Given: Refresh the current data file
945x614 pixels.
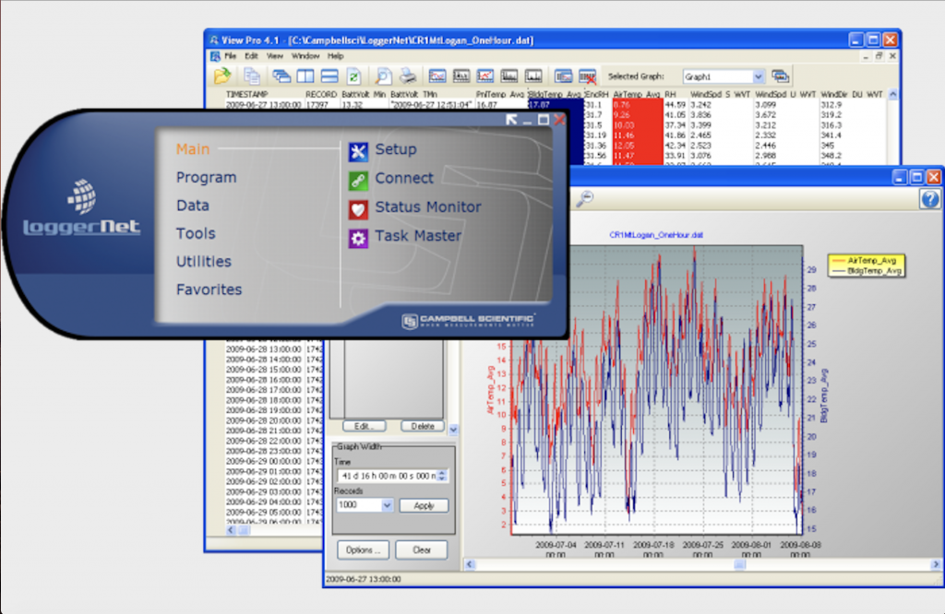Looking at the screenshot, I should 353,76.
